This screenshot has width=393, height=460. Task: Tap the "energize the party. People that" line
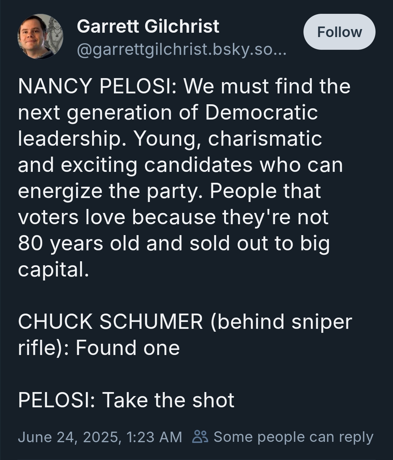169,191
